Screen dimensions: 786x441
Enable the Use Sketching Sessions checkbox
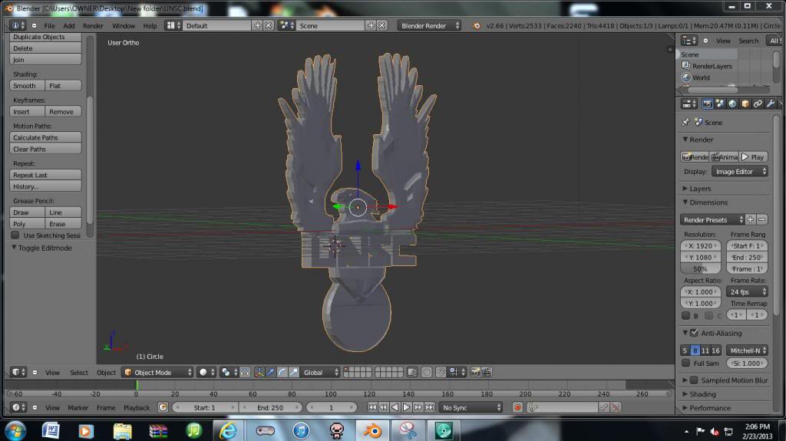pos(16,235)
